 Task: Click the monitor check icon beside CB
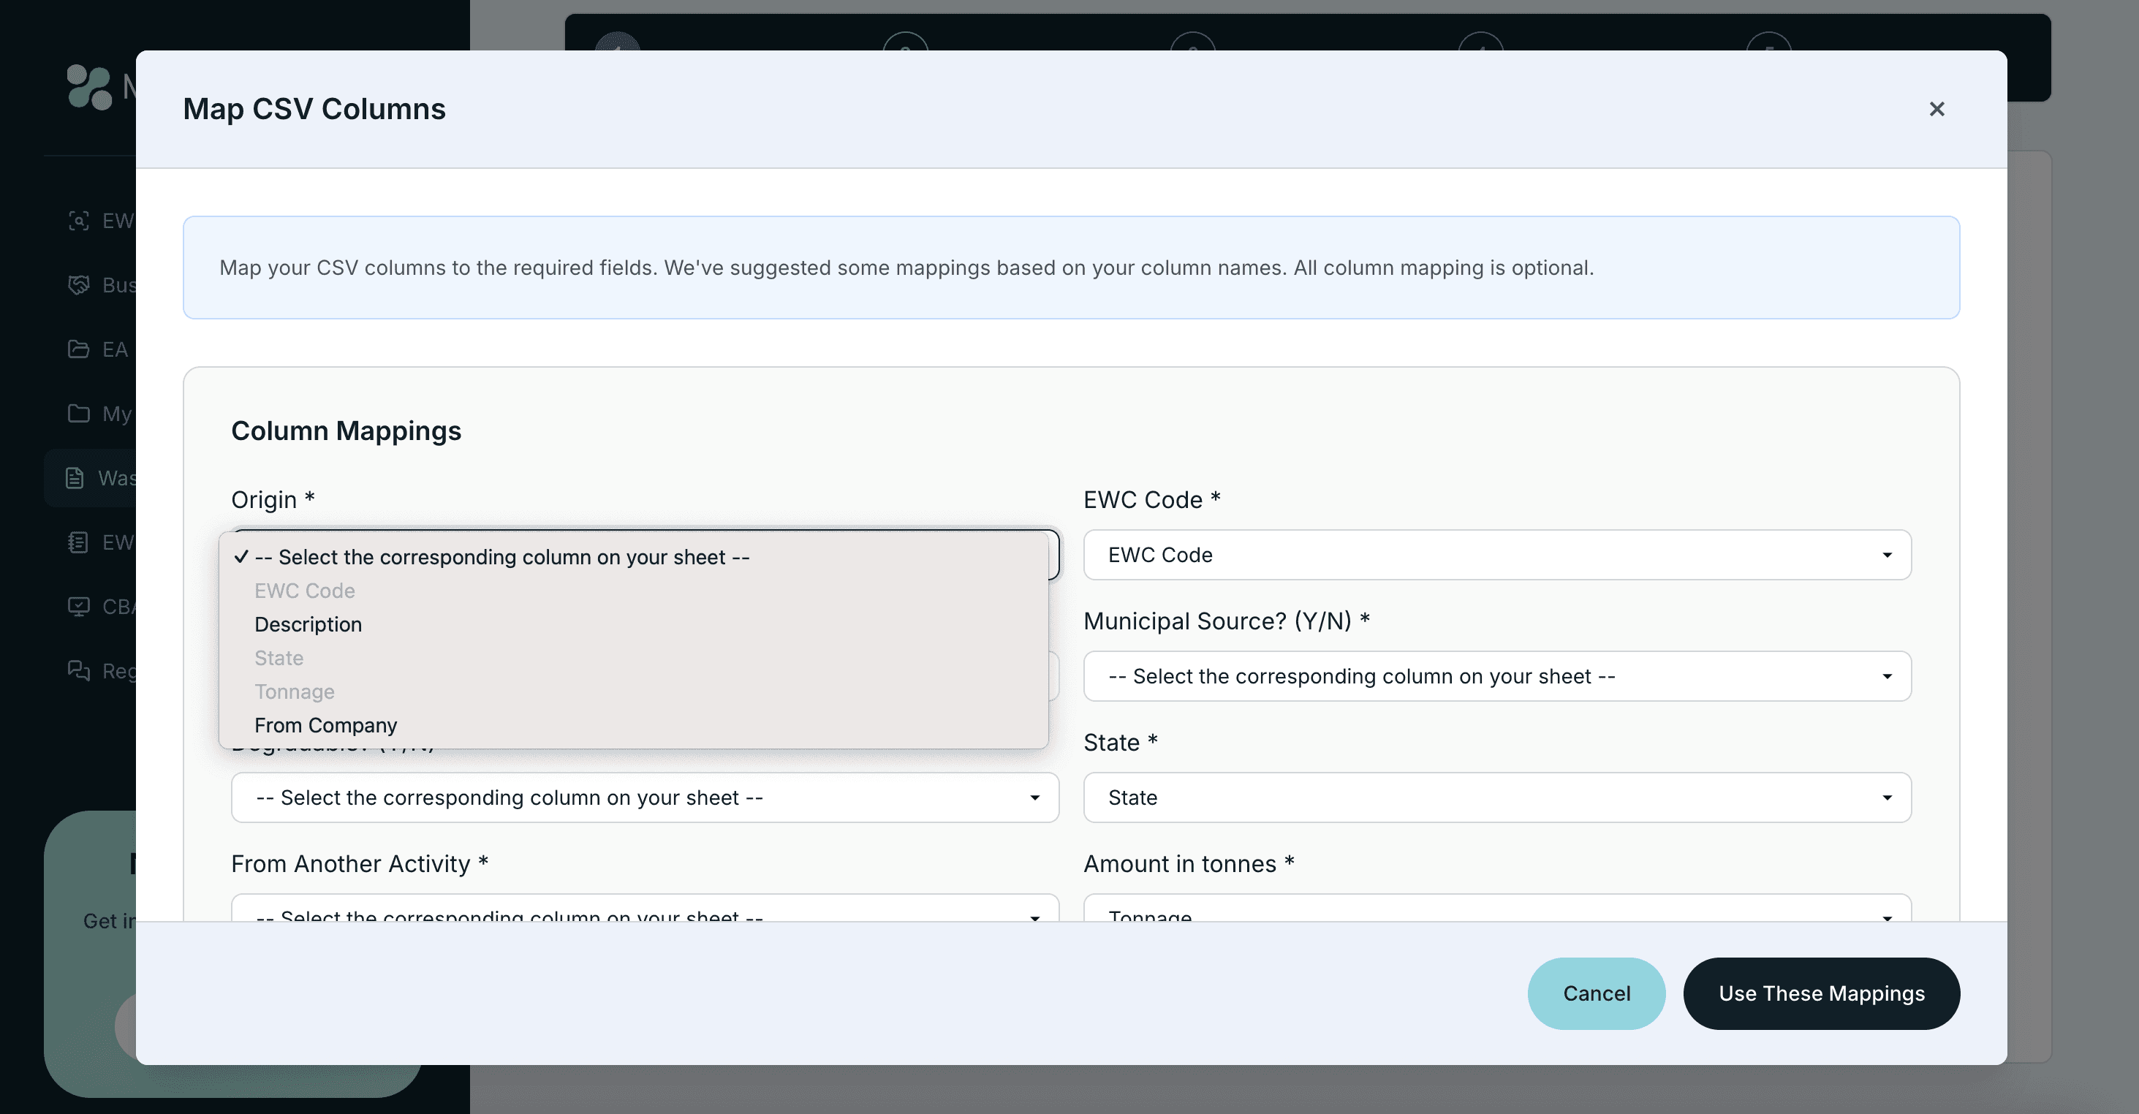tap(78, 606)
